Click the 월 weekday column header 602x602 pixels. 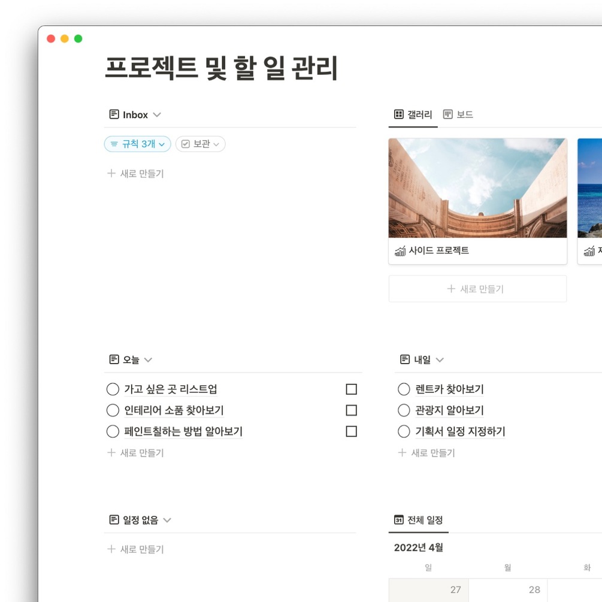click(x=507, y=567)
